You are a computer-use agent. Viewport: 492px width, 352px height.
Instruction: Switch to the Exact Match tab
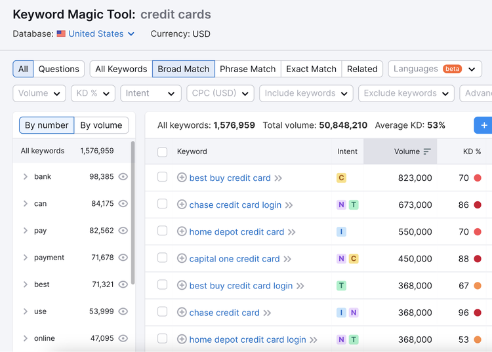pos(311,69)
